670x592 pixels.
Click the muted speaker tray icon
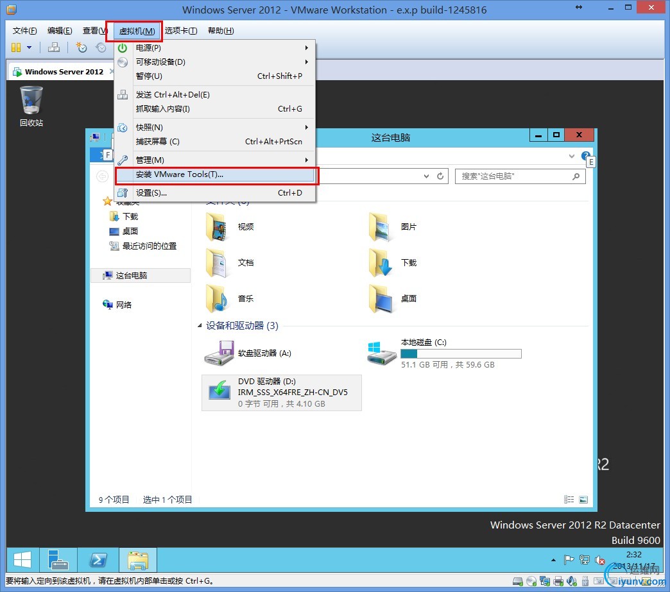point(600,559)
